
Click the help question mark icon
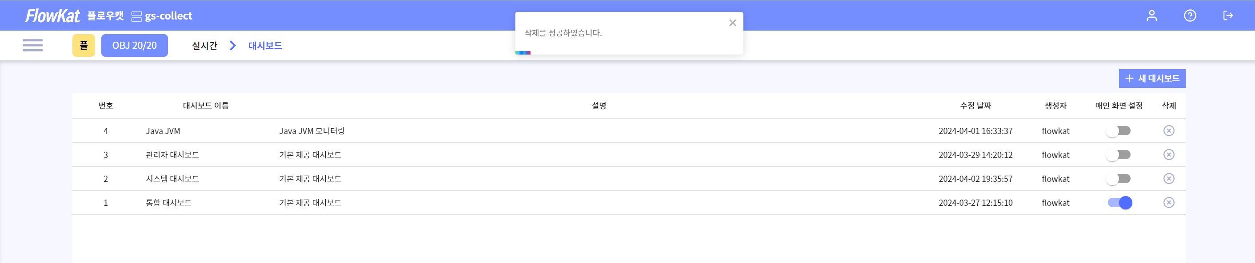[1190, 16]
